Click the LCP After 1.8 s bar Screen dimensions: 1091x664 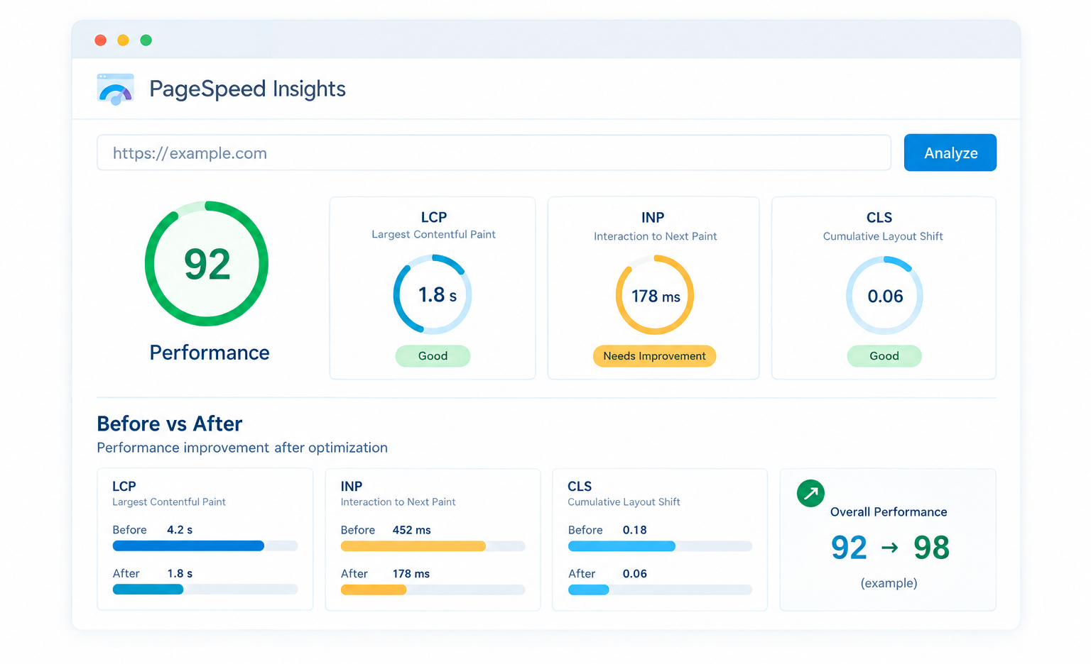pyautogui.click(x=205, y=590)
